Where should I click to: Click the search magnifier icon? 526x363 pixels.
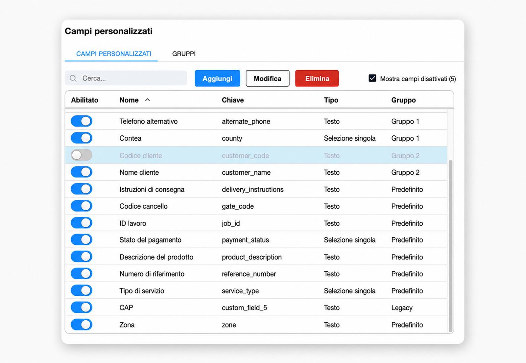73,78
